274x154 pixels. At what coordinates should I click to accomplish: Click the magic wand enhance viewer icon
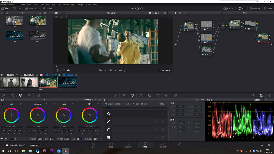tap(67, 17)
